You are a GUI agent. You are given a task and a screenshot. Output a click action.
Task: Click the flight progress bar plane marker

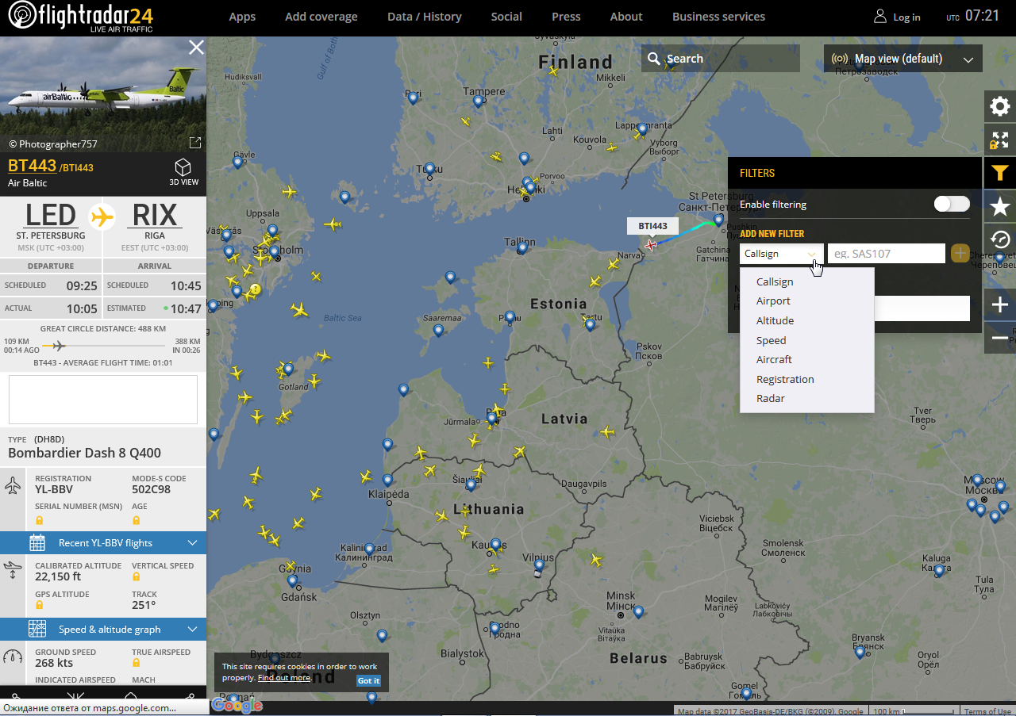59,345
